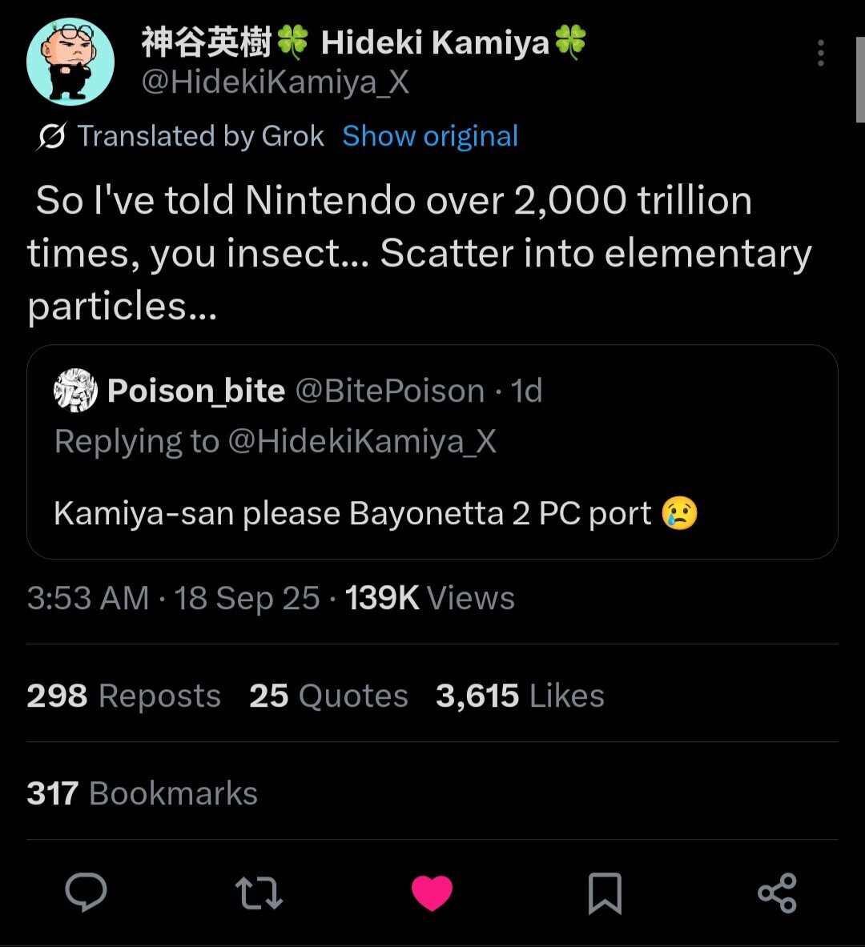
Task: Tap the Poison_bite avatar in quoted post
Action: point(75,391)
